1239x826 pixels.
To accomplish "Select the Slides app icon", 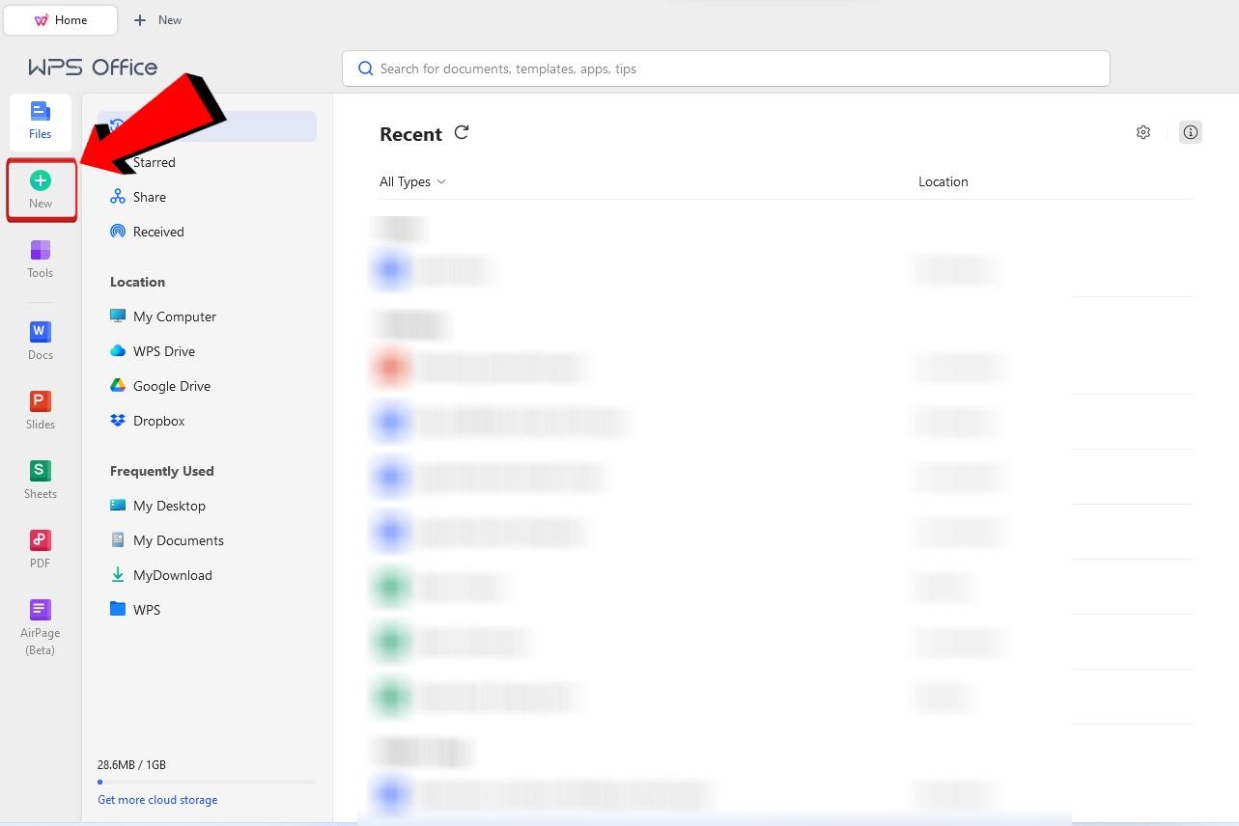I will pyautogui.click(x=40, y=409).
